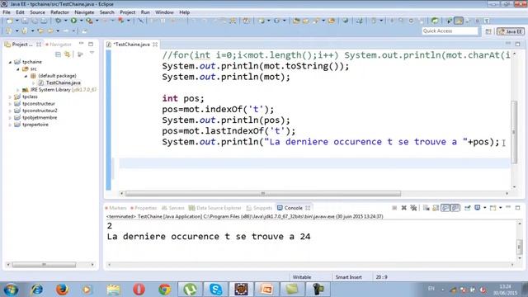Viewport: 528px width, 297px height.
Task: Click Remove All Terminated Launches double-X icon
Action: [x=413, y=208]
